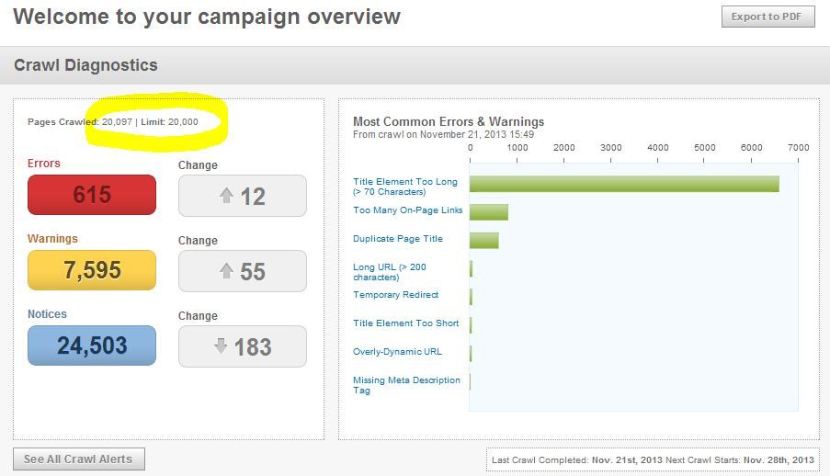Select the blue Notices count 24,503

pos(92,346)
